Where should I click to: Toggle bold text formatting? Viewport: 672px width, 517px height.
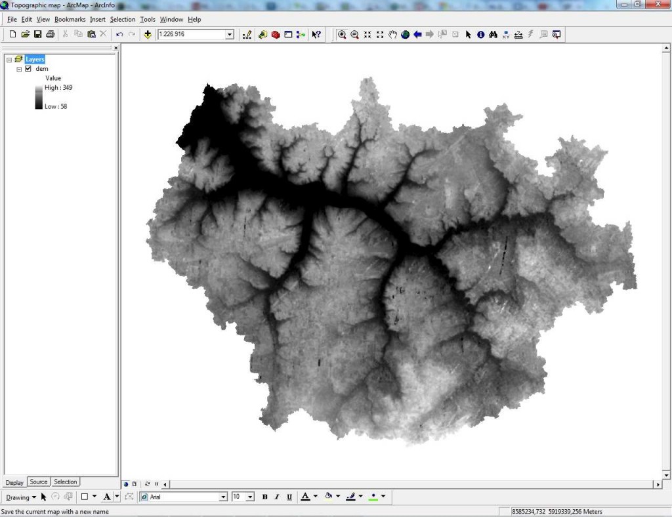(x=264, y=497)
